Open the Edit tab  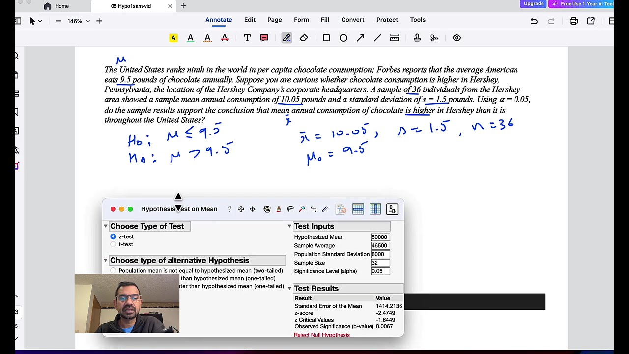pos(250,20)
